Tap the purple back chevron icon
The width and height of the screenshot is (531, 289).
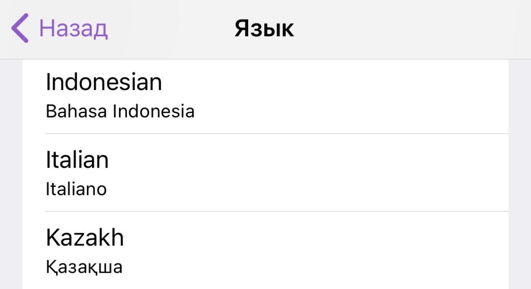[x=20, y=28]
